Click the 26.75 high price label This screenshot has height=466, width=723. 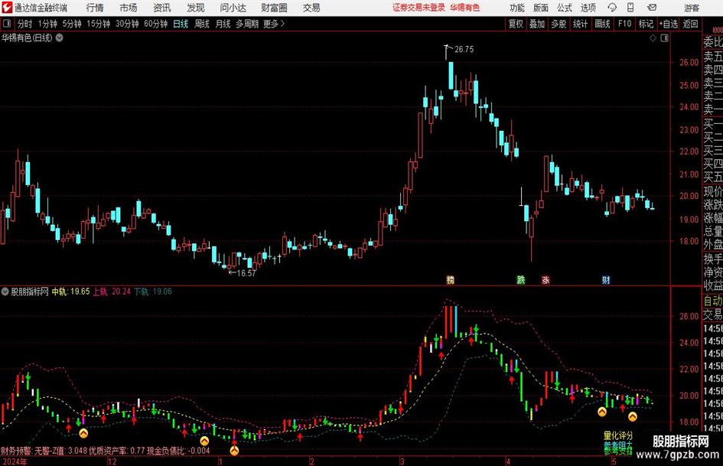[x=464, y=50]
